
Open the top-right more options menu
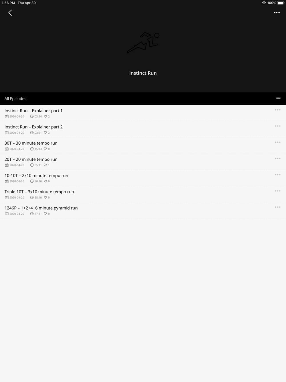click(277, 13)
